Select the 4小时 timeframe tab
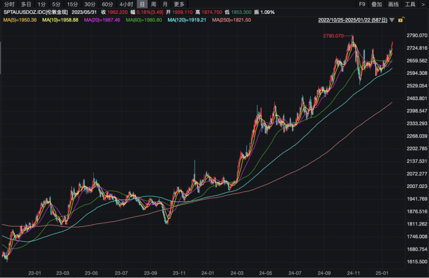The width and height of the screenshot is (429, 278). tap(126, 4)
